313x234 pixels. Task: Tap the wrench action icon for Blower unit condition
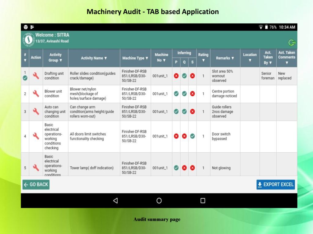click(36, 94)
